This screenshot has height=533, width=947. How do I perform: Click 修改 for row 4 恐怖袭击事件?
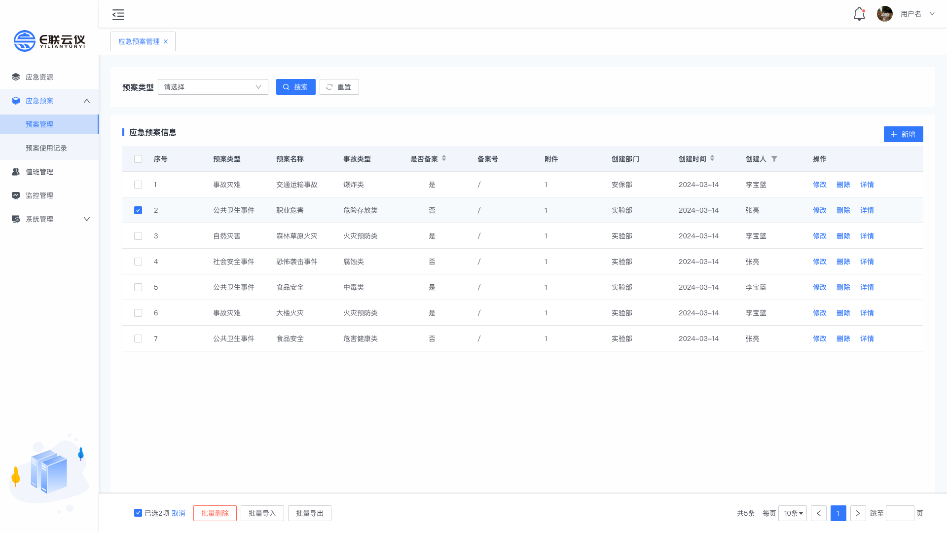(820, 262)
